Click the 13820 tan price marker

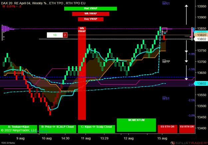(201, 35)
